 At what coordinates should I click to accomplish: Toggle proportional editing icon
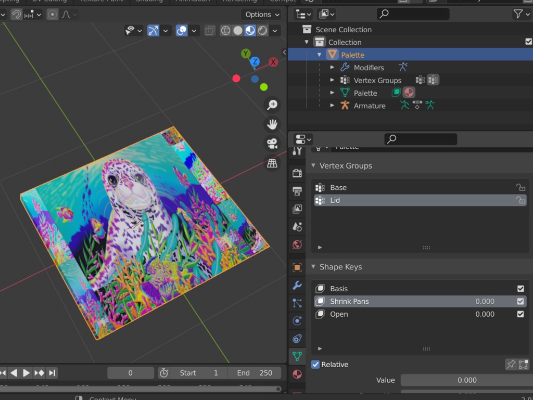53,15
